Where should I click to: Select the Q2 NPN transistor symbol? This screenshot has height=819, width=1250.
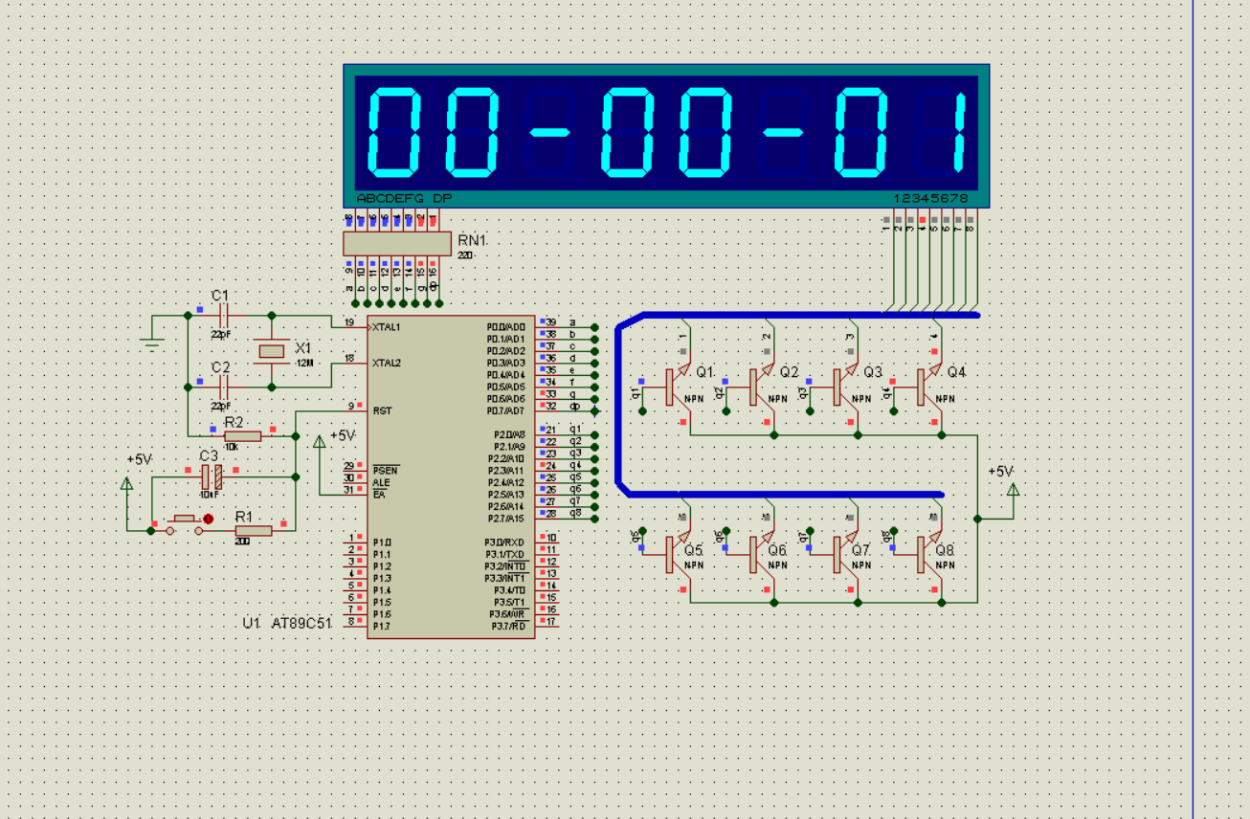click(x=762, y=387)
